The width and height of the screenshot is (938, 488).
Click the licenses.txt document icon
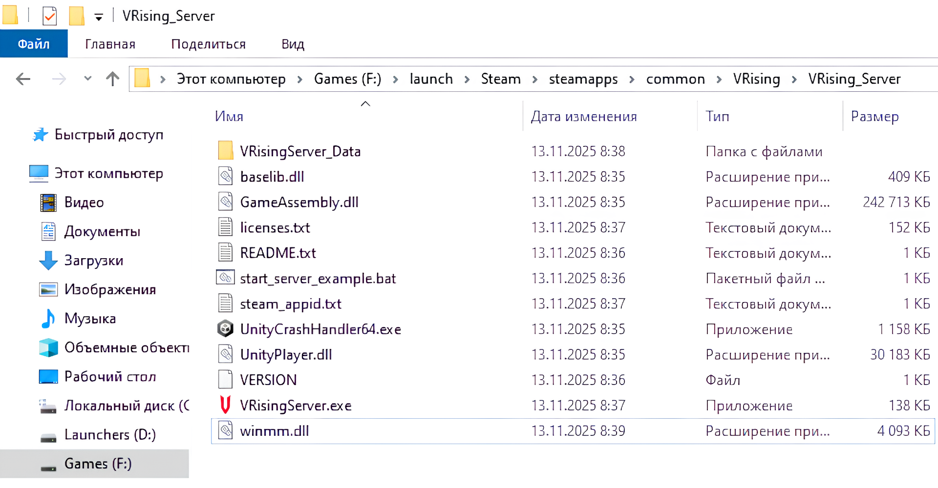click(225, 227)
